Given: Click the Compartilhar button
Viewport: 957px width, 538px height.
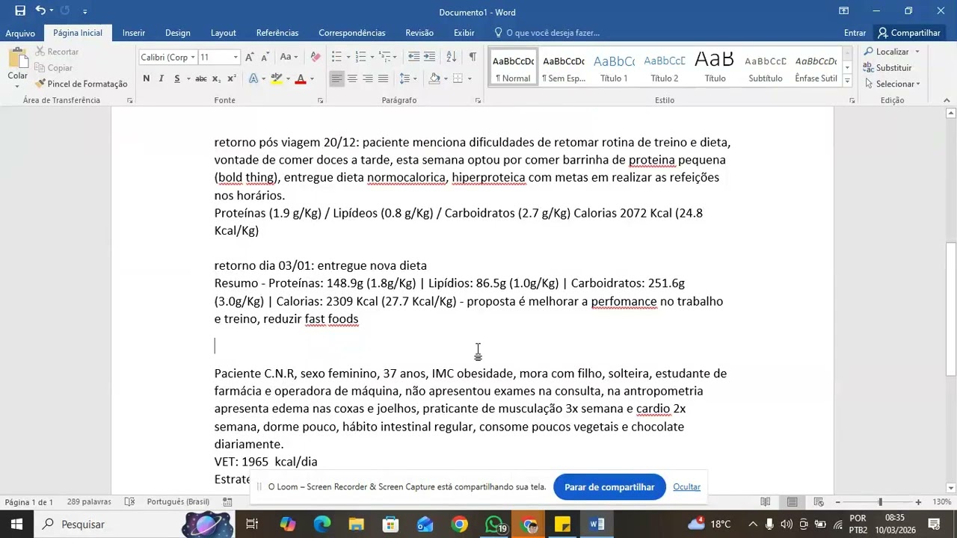Looking at the screenshot, I should tap(909, 33).
